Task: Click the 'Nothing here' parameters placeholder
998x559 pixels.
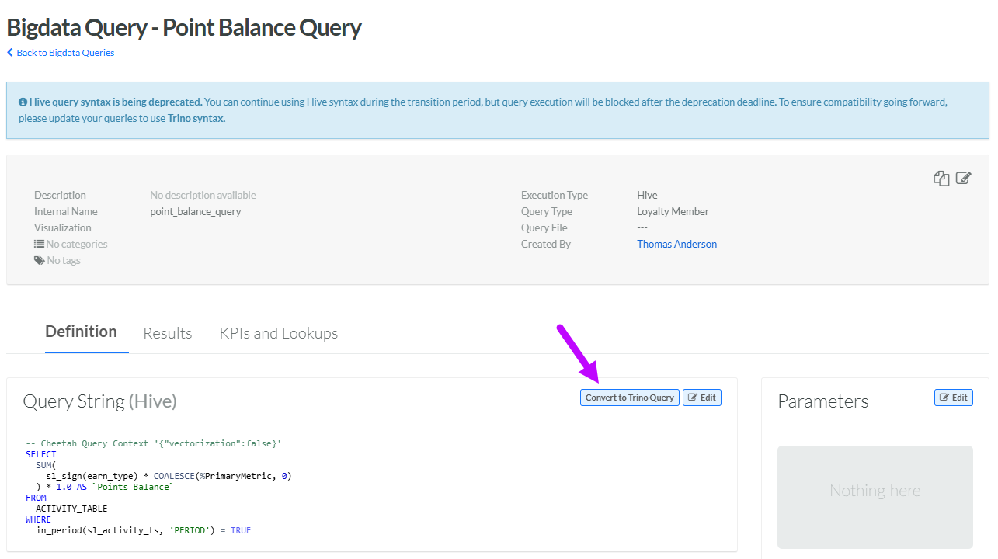Action: 875,491
